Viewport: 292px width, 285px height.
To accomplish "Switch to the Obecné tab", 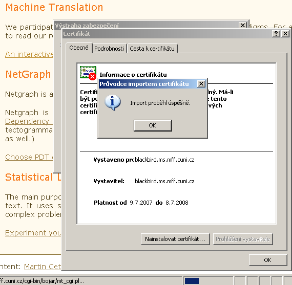I will tap(79, 48).
